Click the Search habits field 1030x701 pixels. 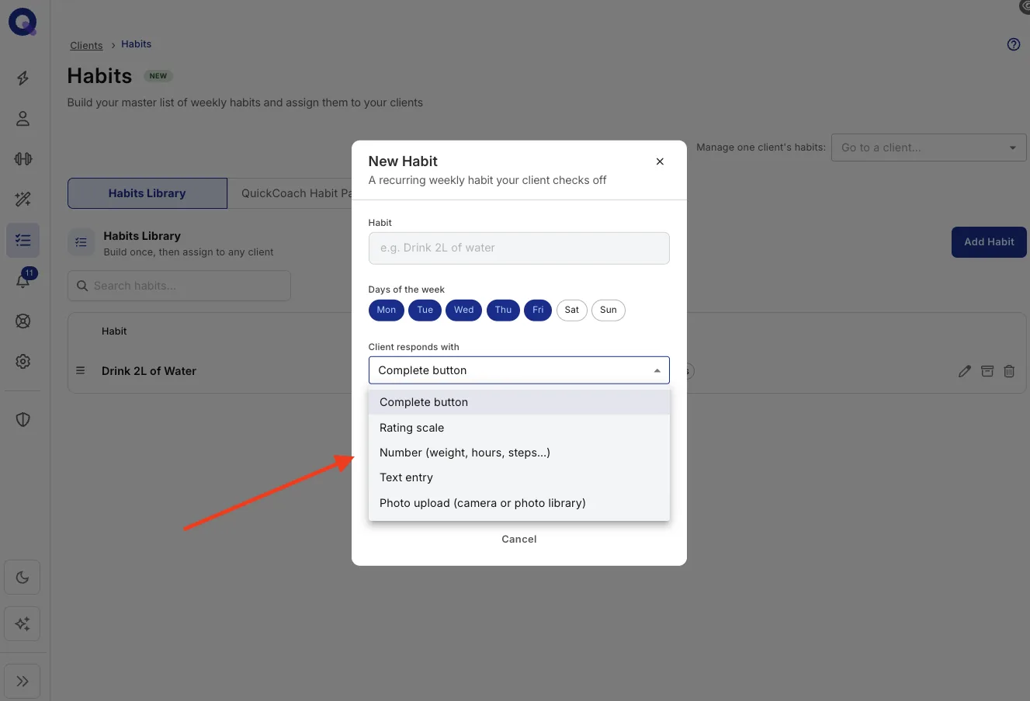tap(179, 286)
